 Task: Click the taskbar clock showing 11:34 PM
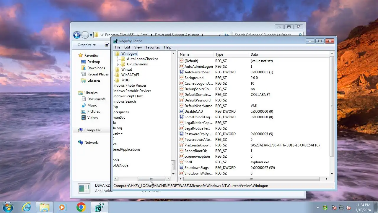point(363,207)
